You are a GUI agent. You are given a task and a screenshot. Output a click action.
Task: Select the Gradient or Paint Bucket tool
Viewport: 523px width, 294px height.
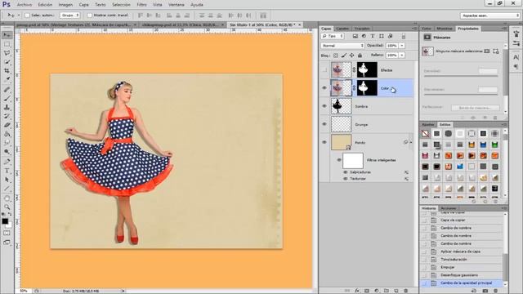(7, 134)
